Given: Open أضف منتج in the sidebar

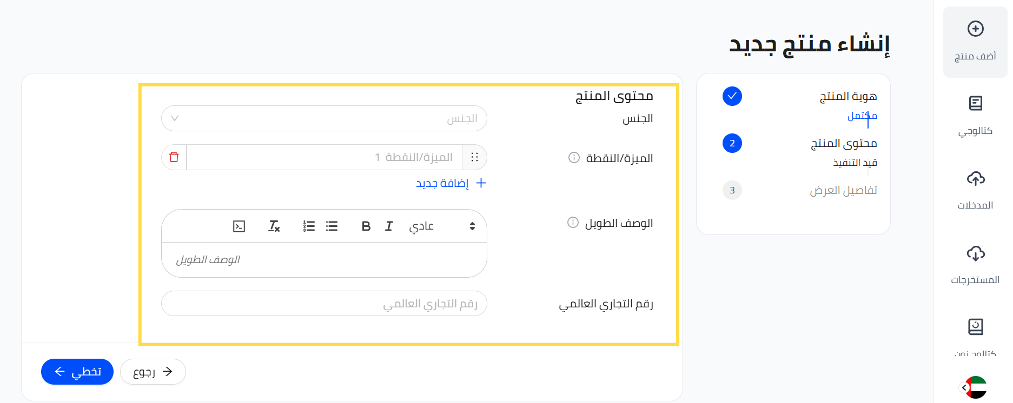Looking at the screenshot, I should point(975,42).
